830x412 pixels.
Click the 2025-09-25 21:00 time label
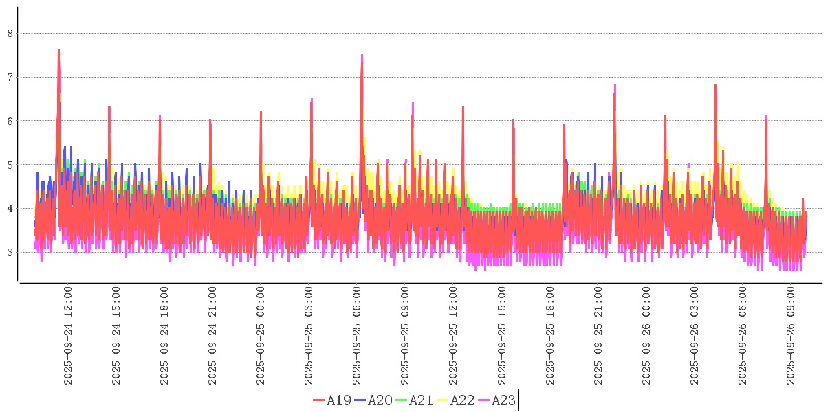pyautogui.click(x=598, y=336)
